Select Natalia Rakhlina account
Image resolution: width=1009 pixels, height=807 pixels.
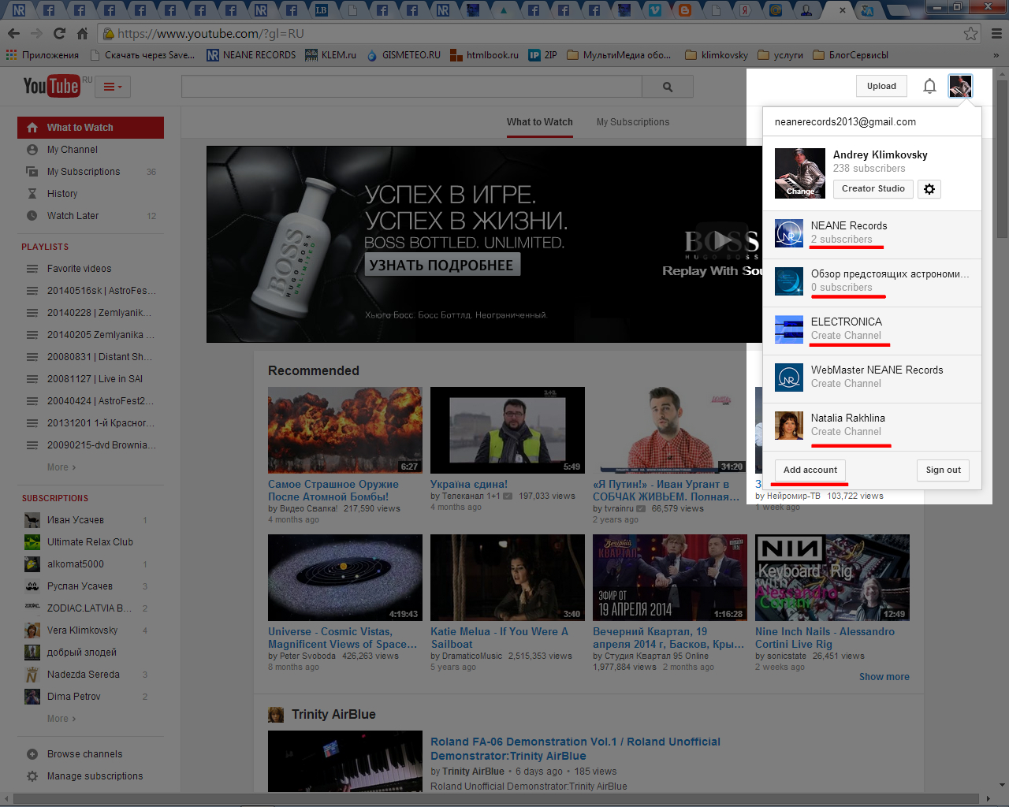[x=873, y=426]
